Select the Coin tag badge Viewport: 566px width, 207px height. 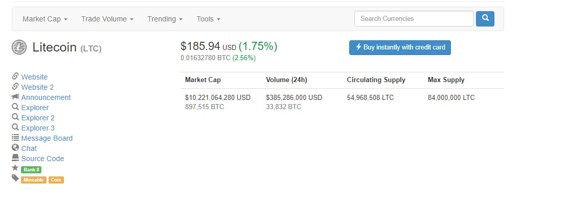pyautogui.click(x=56, y=180)
